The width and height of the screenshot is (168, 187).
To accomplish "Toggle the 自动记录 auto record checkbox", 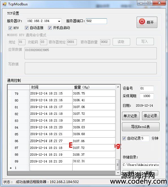I will click(124, 138).
